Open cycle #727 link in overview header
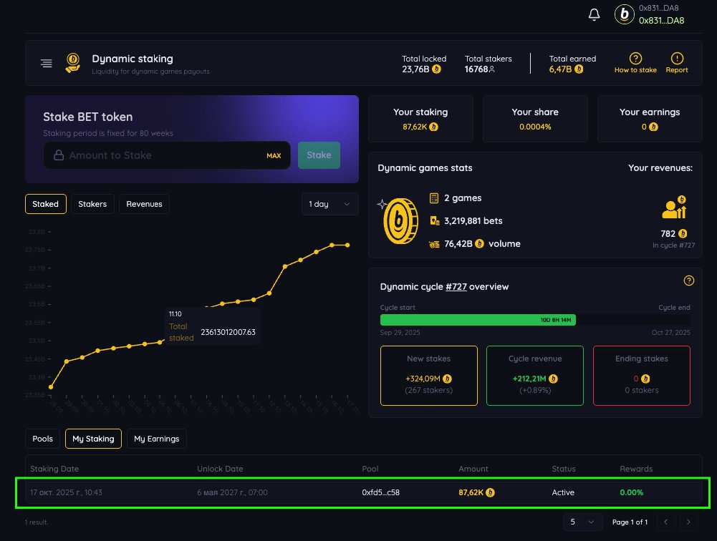717x541 pixels. pos(456,286)
